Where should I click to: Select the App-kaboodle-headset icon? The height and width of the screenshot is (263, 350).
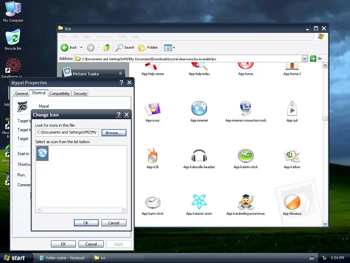(x=199, y=155)
